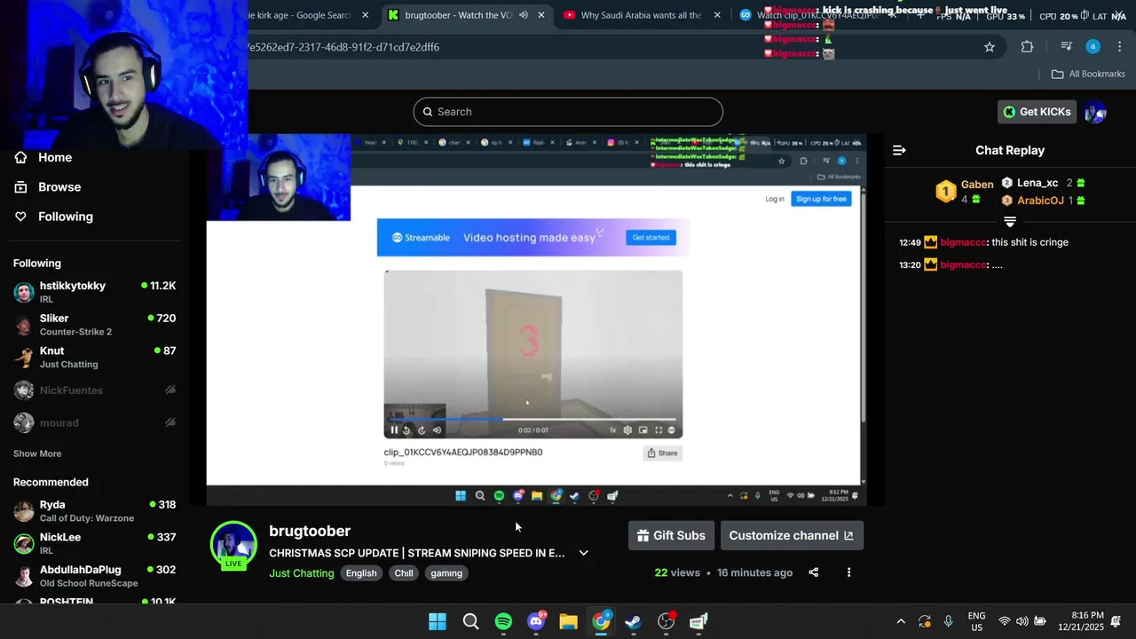Open offline mourad channel
Image resolution: width=1136 pixels, height=639 pixels.
94,422
